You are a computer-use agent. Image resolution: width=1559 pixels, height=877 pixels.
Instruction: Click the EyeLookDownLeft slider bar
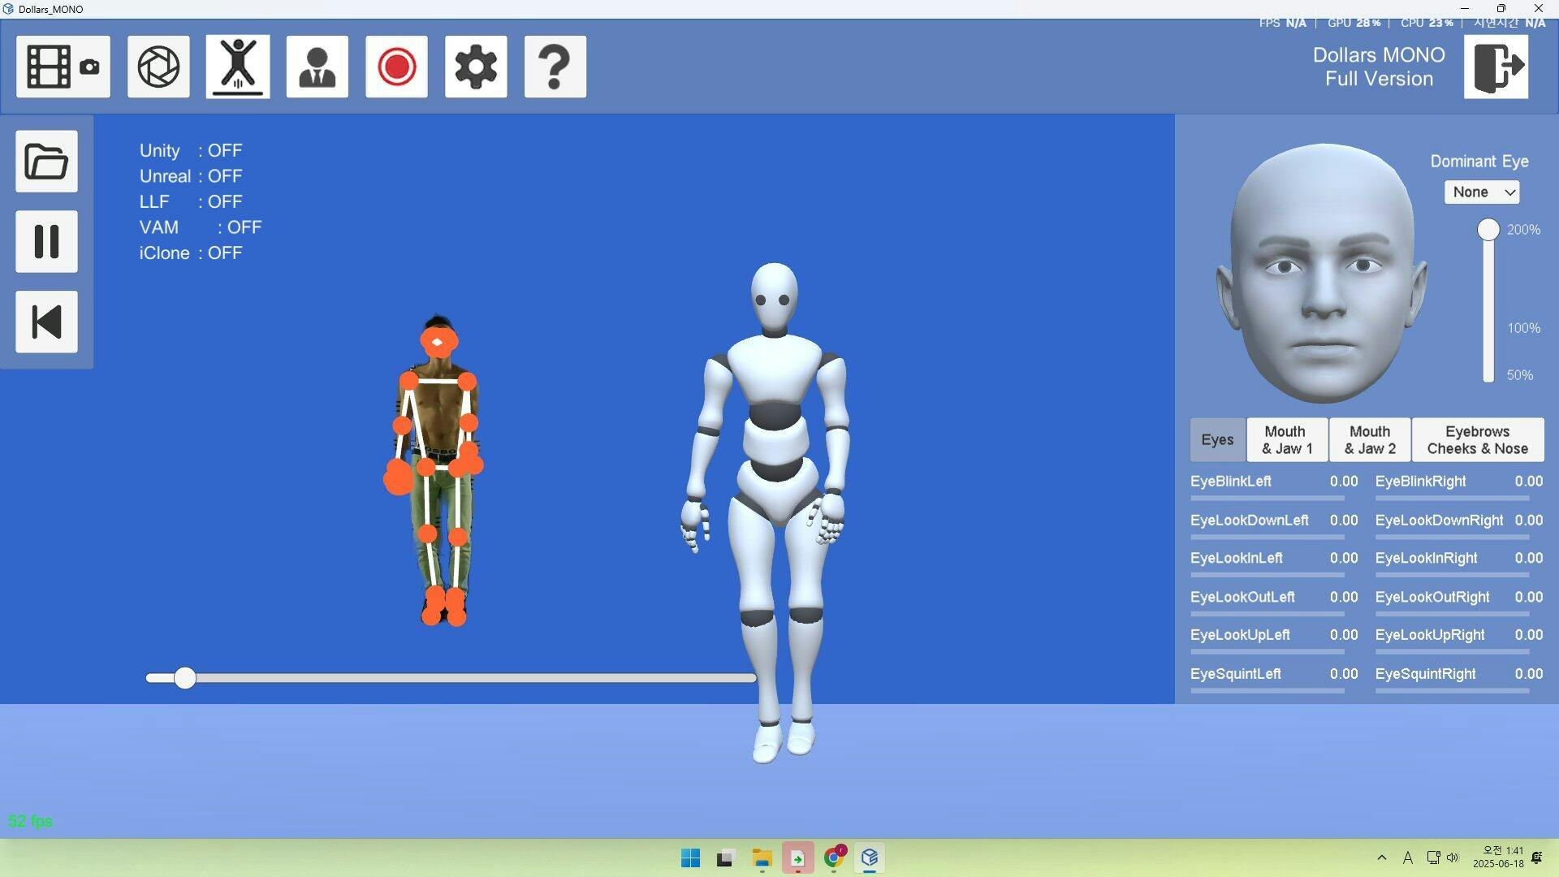click(x=1267, y=537)
